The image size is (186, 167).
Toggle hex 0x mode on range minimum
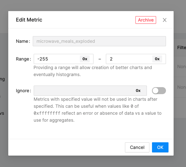(85, 59)
